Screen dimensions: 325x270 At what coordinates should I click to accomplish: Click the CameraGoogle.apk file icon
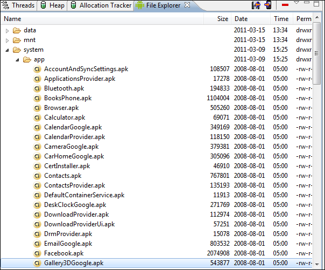37,147
